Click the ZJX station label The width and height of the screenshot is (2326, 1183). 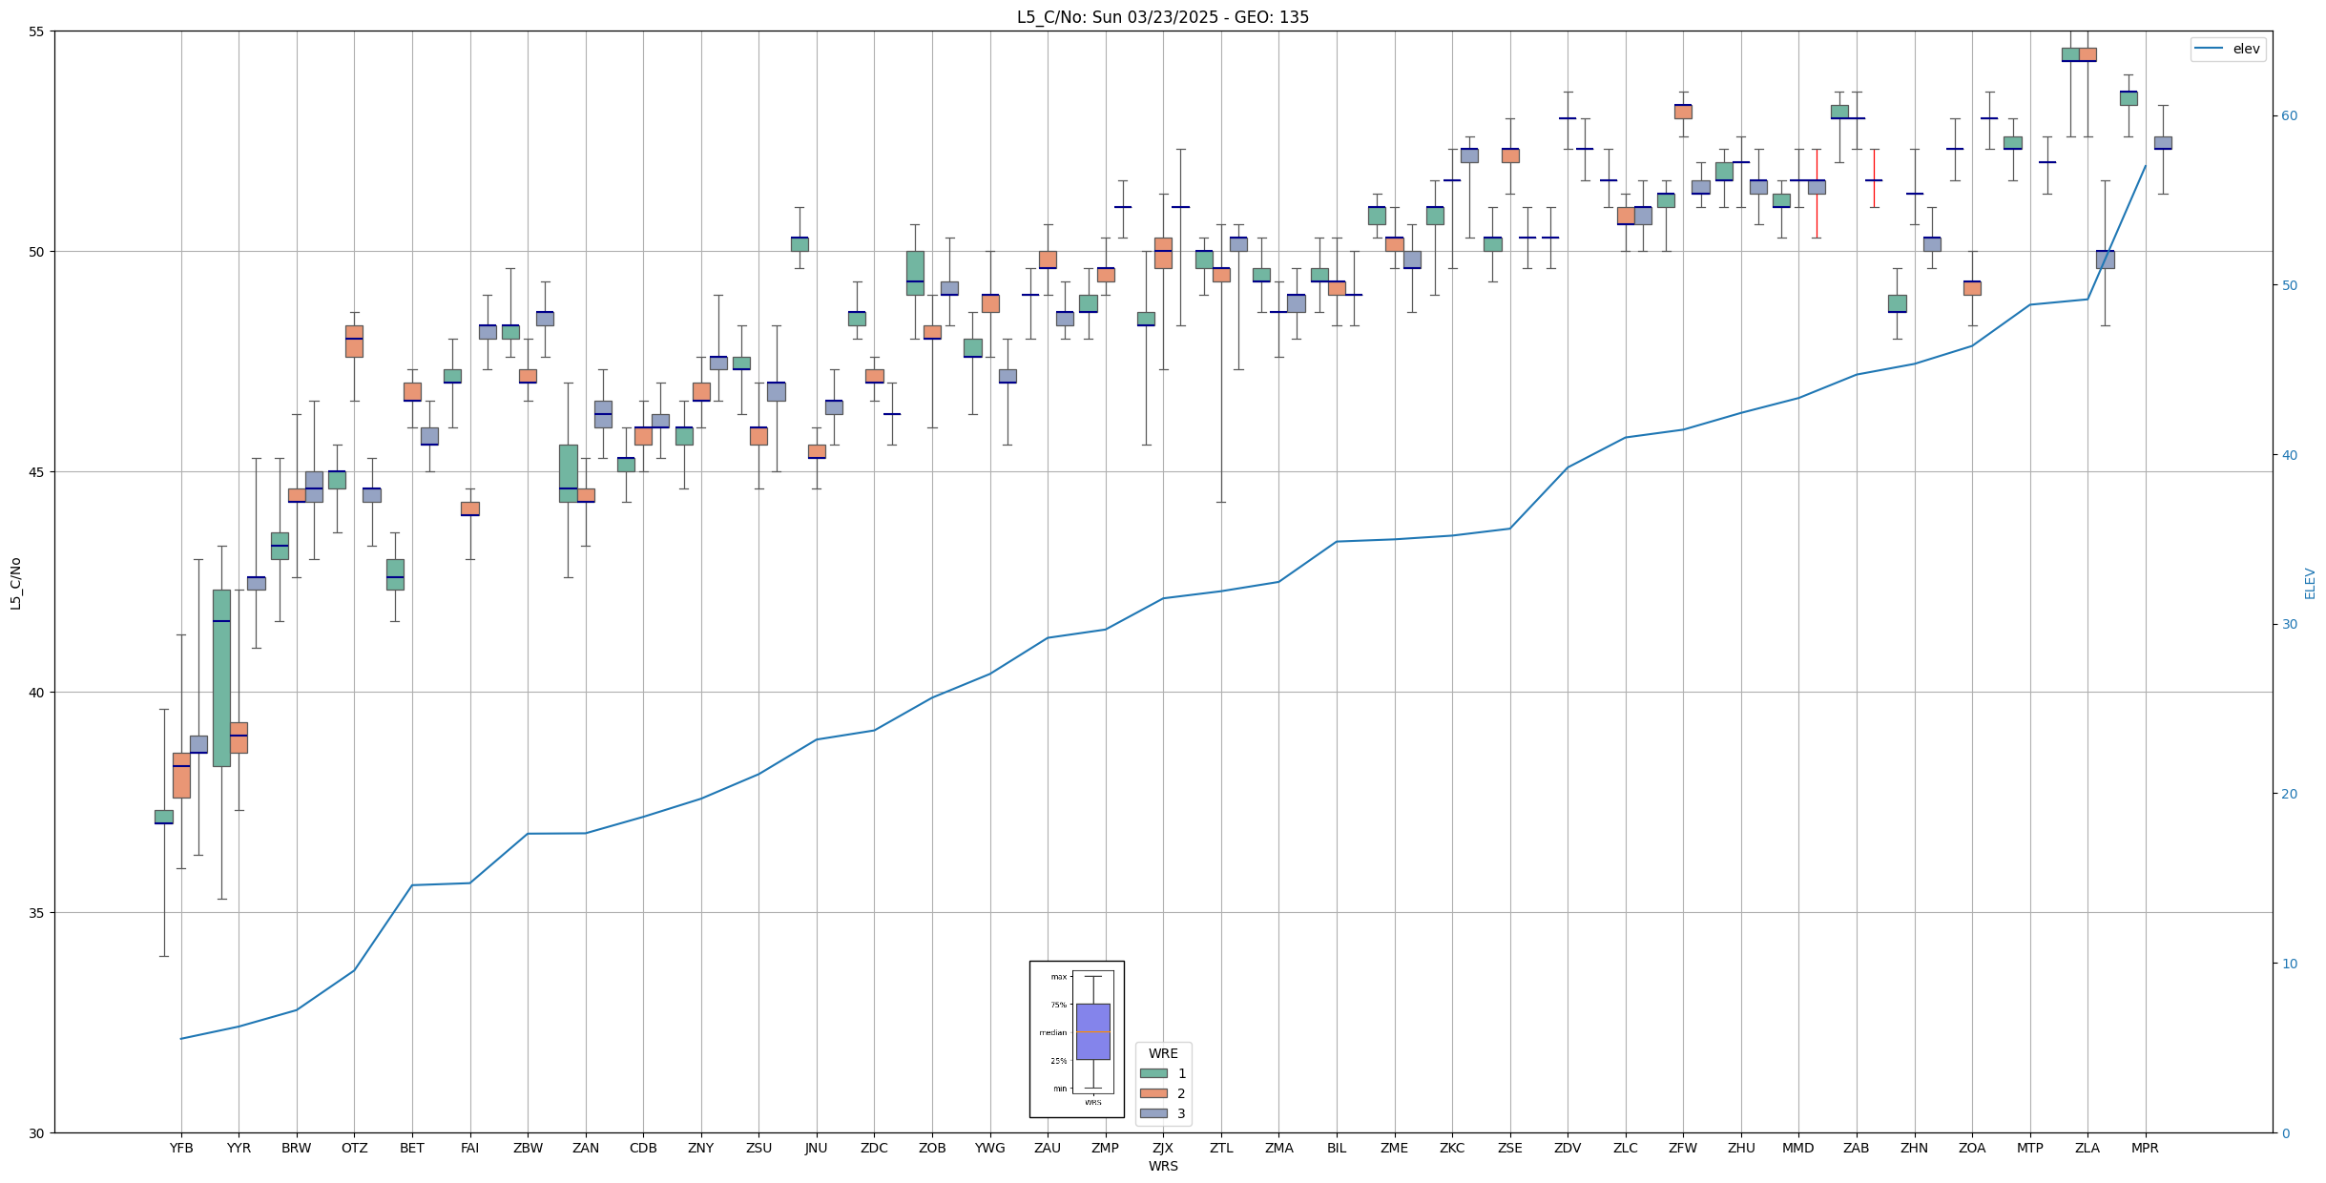point(1163,1148)
